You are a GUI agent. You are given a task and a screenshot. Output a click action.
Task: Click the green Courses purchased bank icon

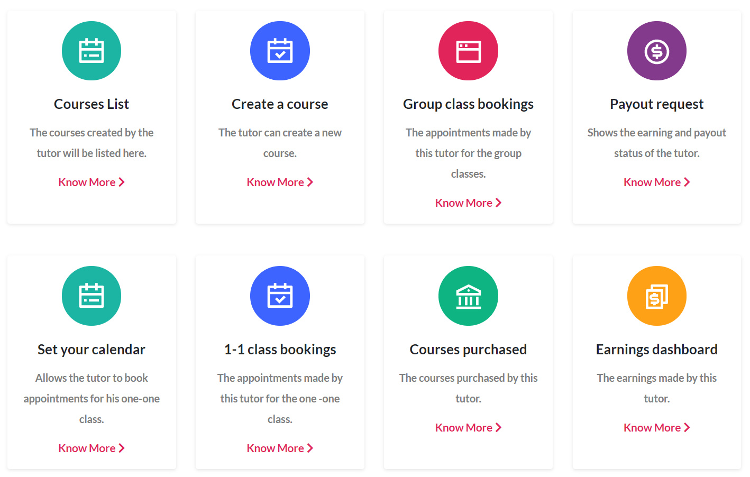(x=468, y=296)
